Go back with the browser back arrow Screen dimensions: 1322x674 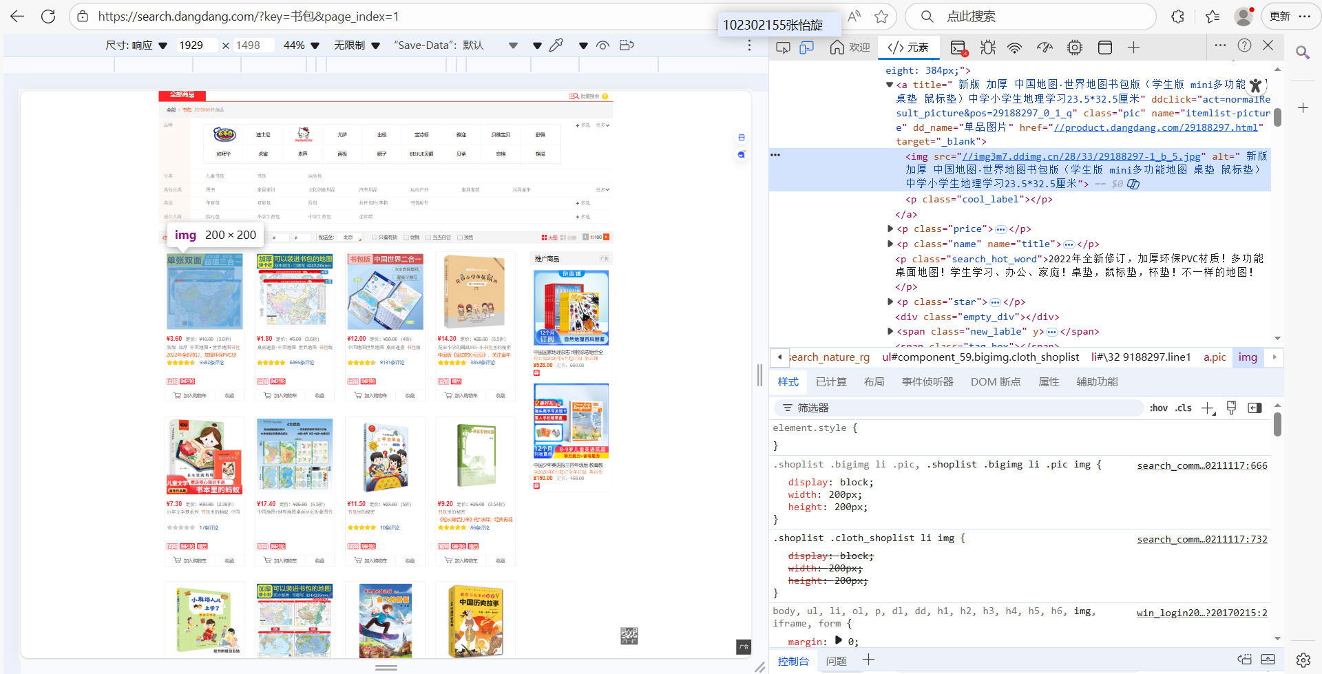(17, 17)
